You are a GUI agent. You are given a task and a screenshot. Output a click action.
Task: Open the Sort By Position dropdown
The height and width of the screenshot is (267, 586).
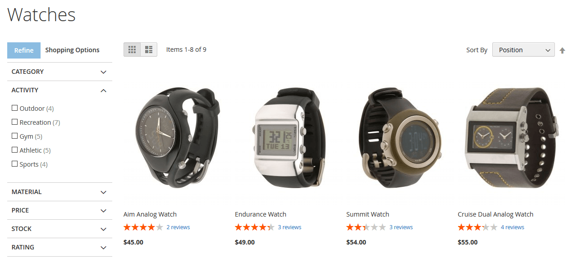click(x=523, y=50)
